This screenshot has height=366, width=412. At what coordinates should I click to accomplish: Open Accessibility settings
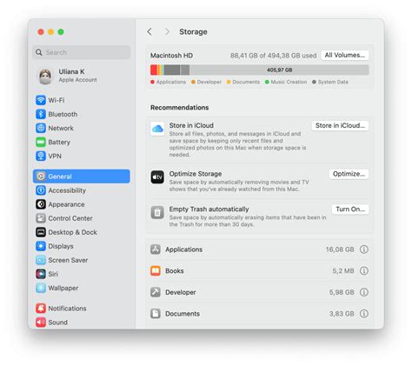coord(81,190)
